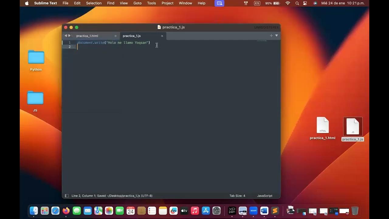
Task: Open the Goto menu
Action: 137,3
